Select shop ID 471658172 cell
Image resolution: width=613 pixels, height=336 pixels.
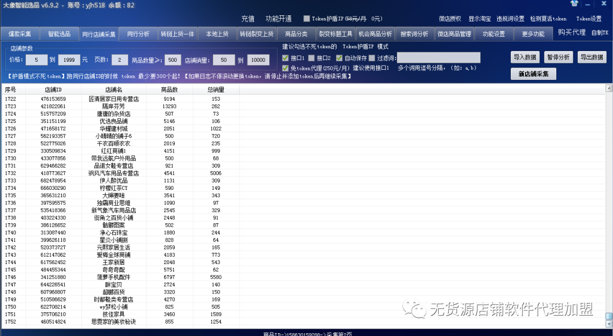[53, 129]
